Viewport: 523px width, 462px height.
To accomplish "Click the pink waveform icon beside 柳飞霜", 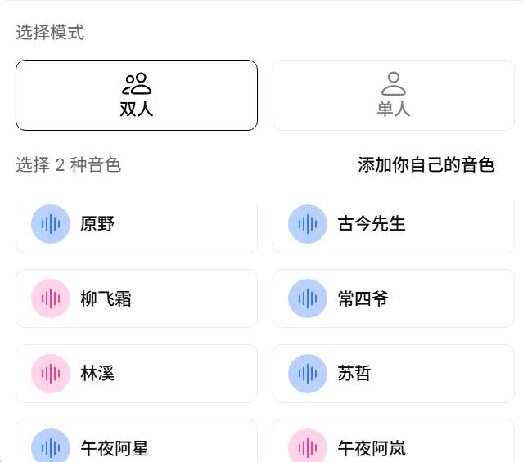I will click(x=51, y=298).
